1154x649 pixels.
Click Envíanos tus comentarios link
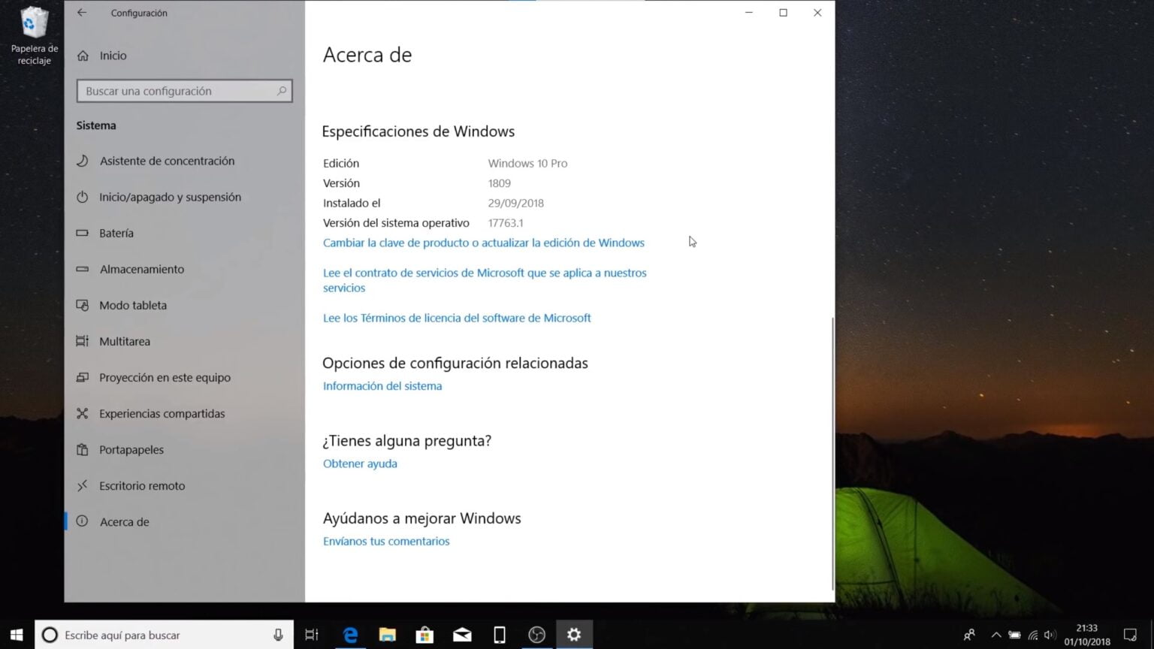(386, 541)
